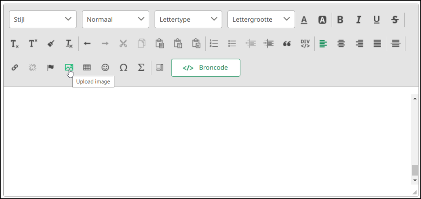Viewport: 421px width, 199px height.
Task: Align text right
Action: [x=359, y=43]
